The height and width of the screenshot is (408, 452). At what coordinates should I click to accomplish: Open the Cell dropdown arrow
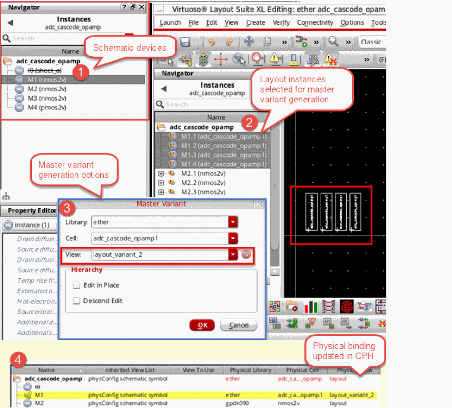click(233, 238)
